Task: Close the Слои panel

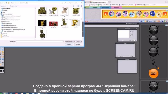Action: click(x=134, y=43)
